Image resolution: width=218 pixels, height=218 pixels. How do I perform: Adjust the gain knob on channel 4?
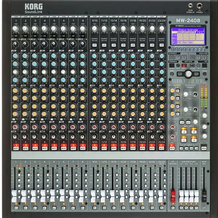coord(45,29)
